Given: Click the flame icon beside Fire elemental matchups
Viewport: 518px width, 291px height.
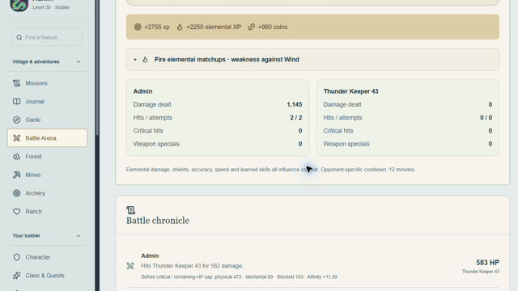Looking at the screenshot, I should (145, 60).
